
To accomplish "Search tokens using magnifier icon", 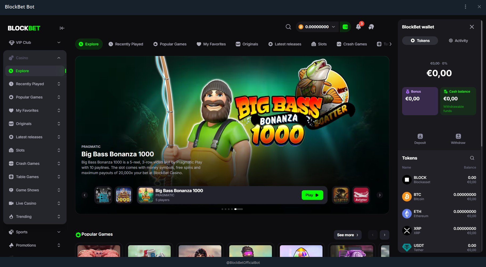I will click(x=472, y=158).
